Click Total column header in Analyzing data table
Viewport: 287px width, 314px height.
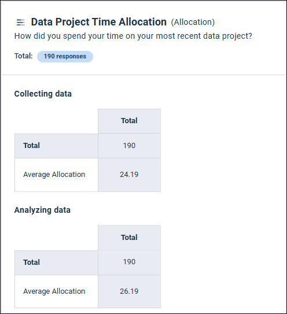click(129, 238)
